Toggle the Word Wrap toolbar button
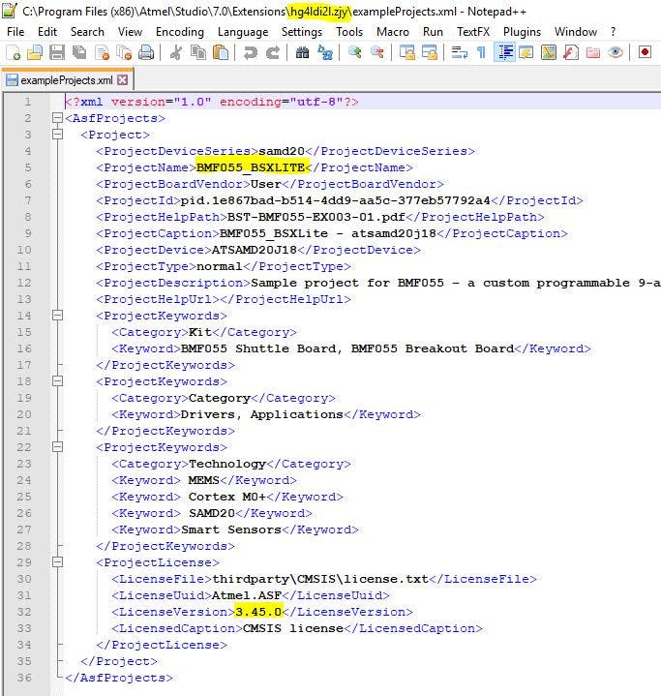The width and height of the screenshot is (661, 696). pos(458,52)
